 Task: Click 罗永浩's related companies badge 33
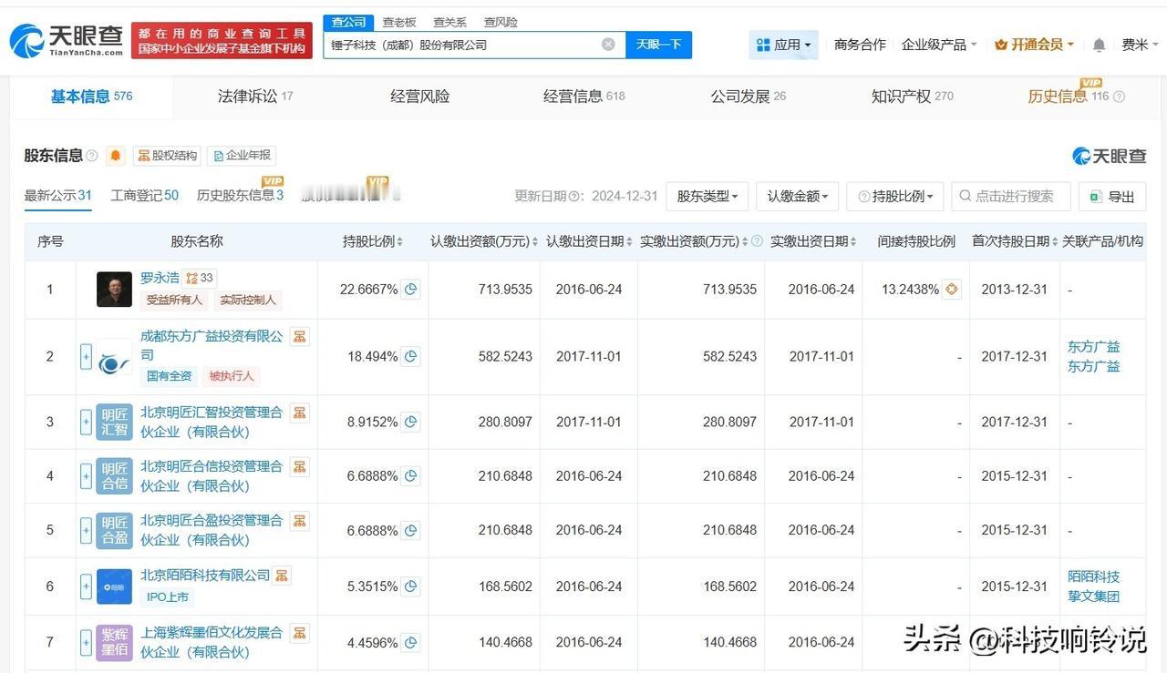click(x=200, y=278)
